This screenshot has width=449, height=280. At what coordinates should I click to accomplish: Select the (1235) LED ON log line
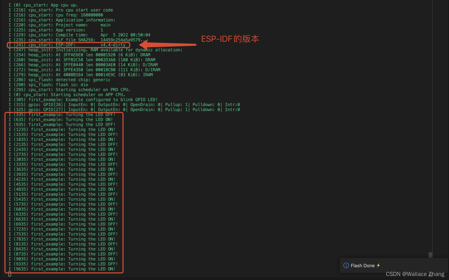point(62,130)
